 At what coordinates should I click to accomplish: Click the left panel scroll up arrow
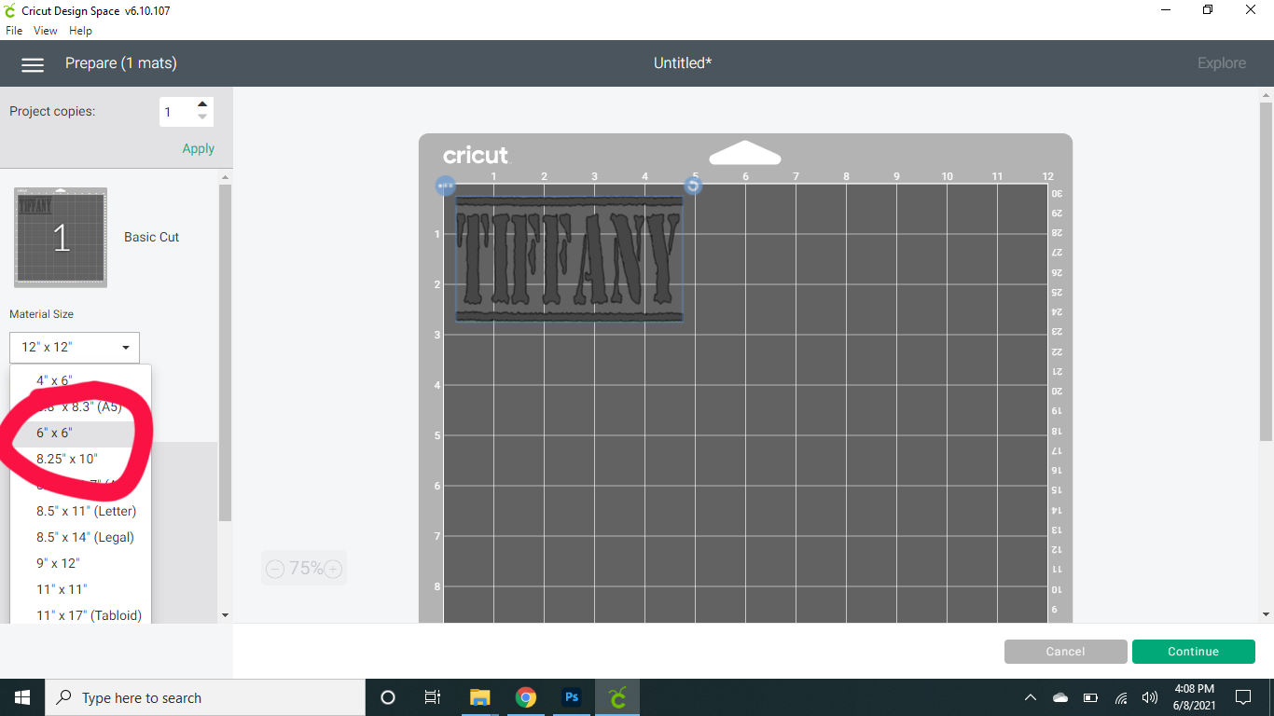coord(224,177)
